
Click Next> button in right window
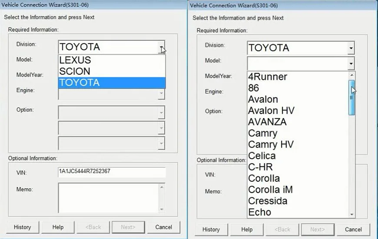coord(318,229)
